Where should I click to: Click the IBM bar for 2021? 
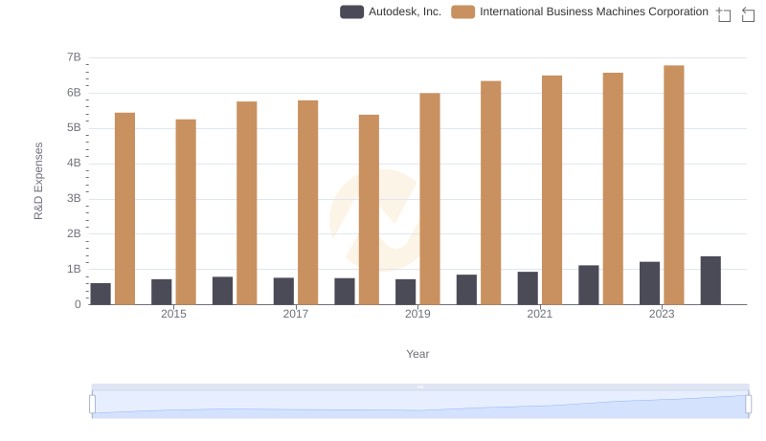coord(552,189)
